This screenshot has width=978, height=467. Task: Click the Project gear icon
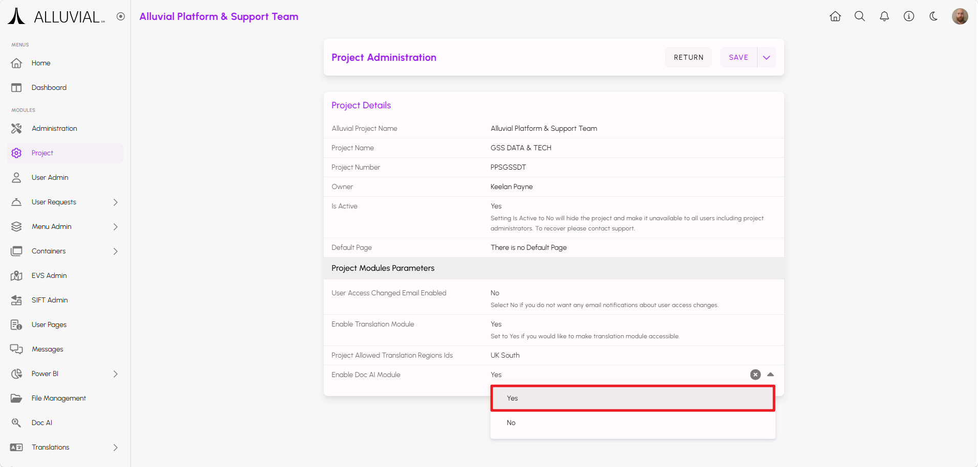16,153
